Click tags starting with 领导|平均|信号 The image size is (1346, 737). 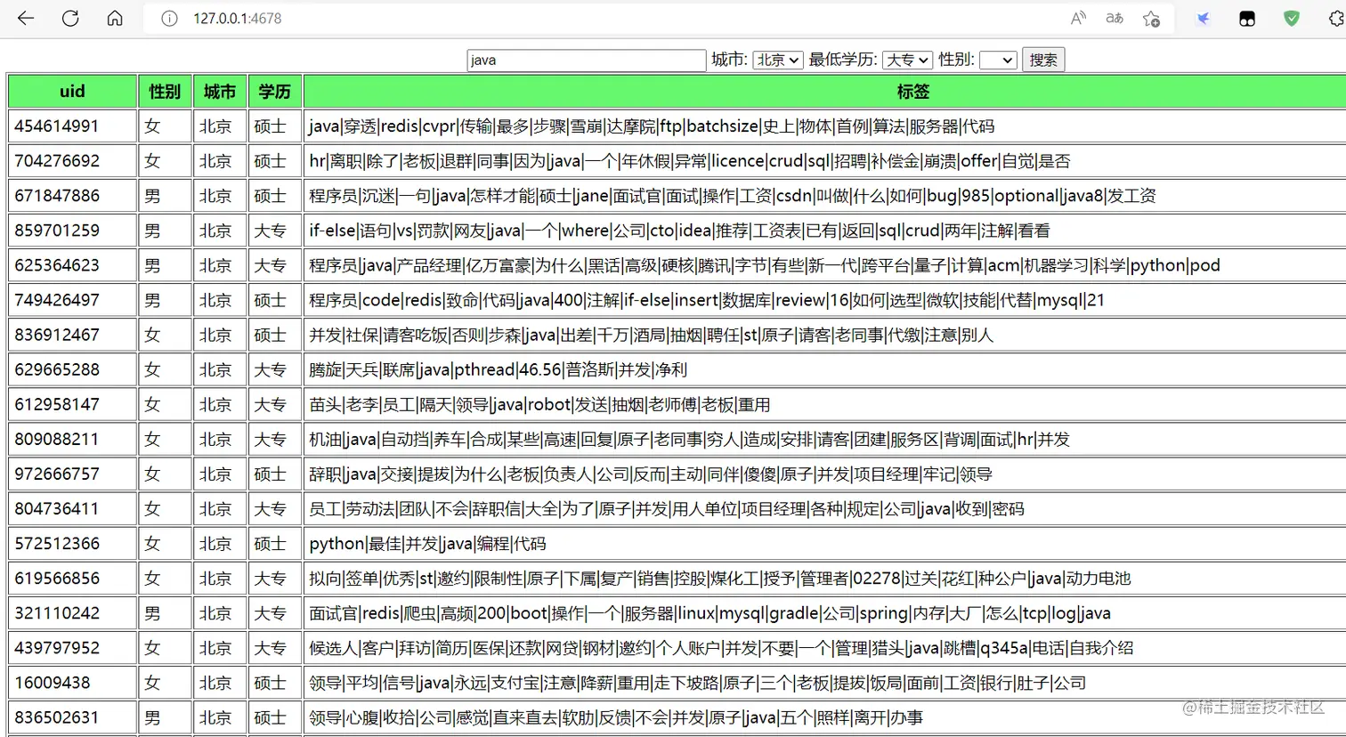[824, 682]
